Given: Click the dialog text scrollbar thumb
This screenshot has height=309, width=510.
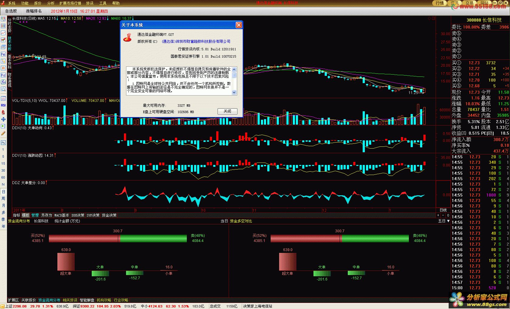Looking at the screenshot, I should pos(234,75).
